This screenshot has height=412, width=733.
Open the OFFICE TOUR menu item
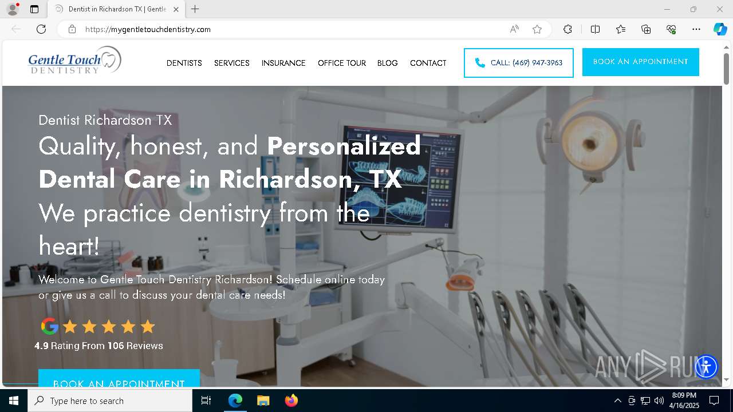(342, 63)
